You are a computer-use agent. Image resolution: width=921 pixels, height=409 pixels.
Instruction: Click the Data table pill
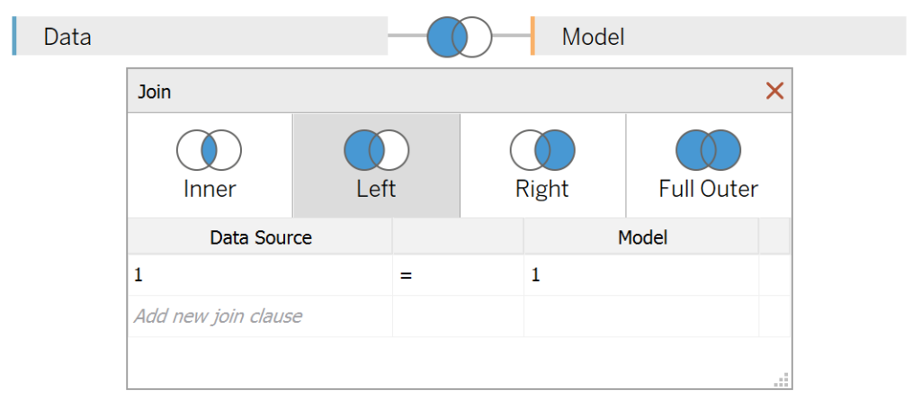(200, 36)
